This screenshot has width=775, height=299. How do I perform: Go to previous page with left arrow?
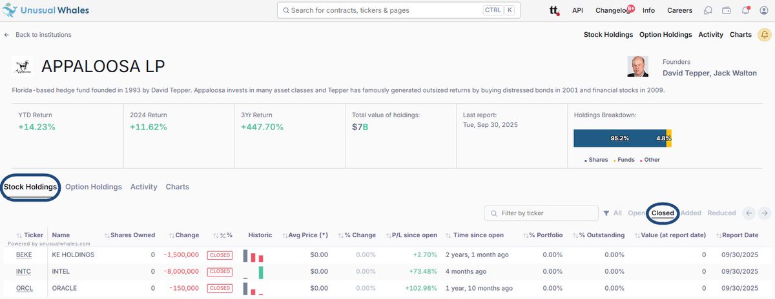(x=749, y=213)
